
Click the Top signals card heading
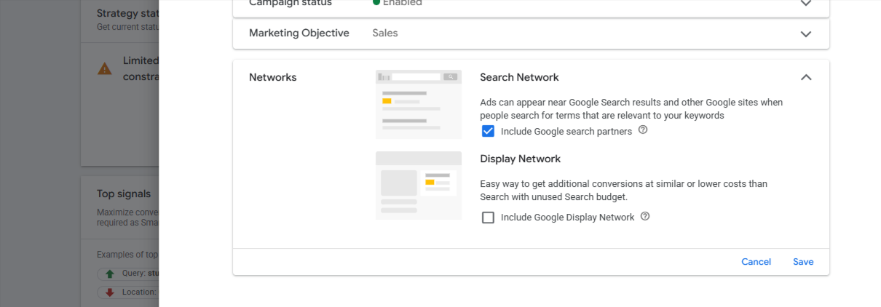point(124,194)
